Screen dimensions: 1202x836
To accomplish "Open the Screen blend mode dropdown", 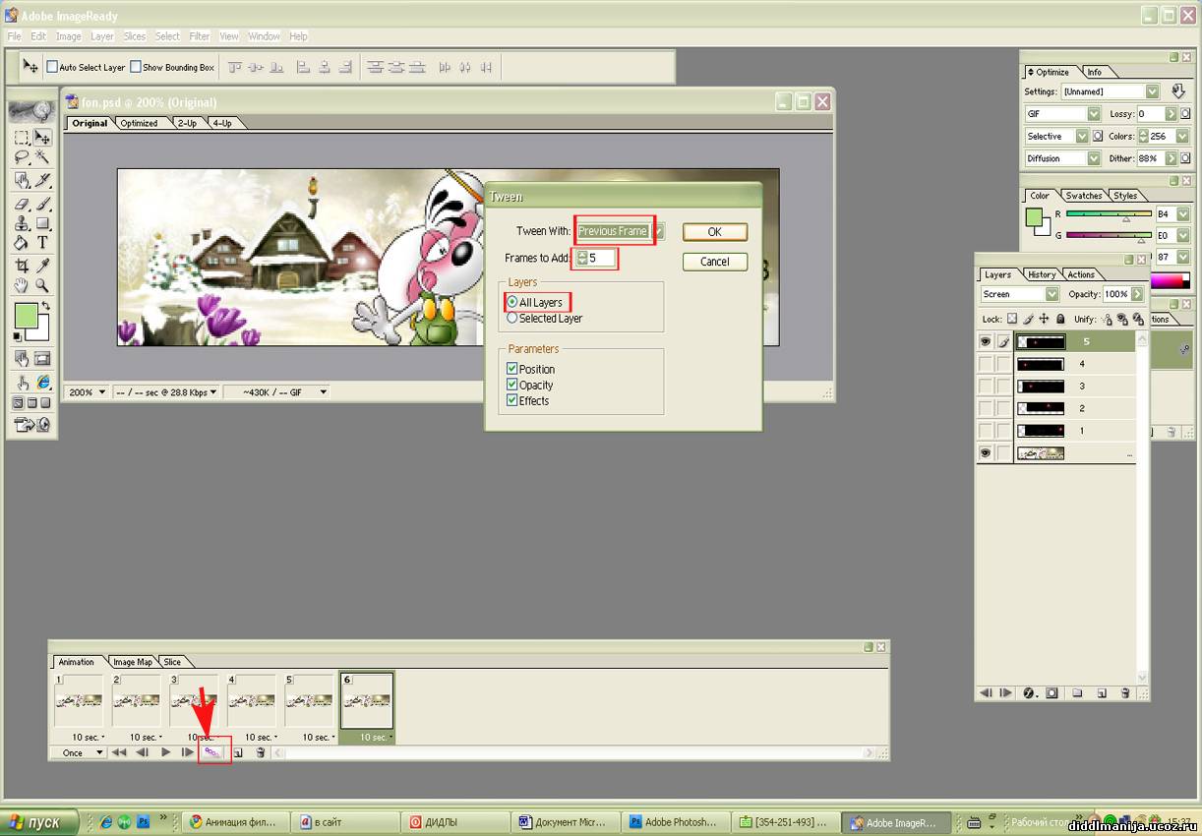I will 1020,294.
